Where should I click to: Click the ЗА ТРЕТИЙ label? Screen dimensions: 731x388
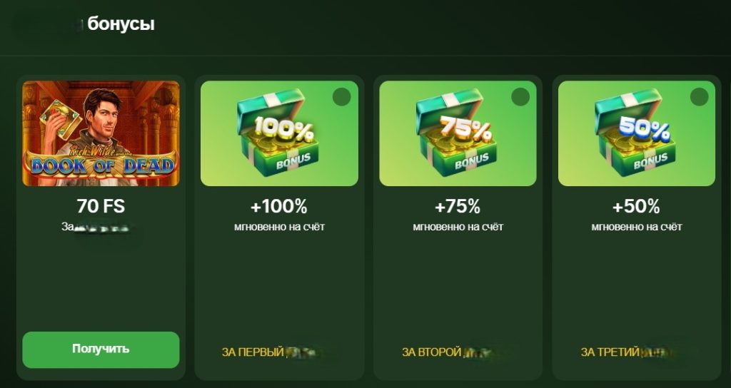point(610,352)
